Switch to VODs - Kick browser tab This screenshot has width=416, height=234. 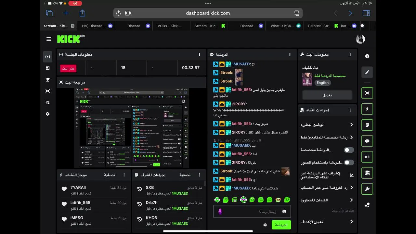tap(172, 26)
